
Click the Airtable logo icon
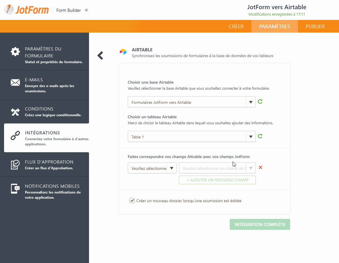[123, 52]
